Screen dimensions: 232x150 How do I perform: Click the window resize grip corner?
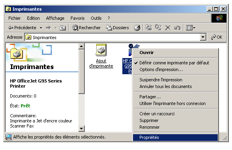224,138
